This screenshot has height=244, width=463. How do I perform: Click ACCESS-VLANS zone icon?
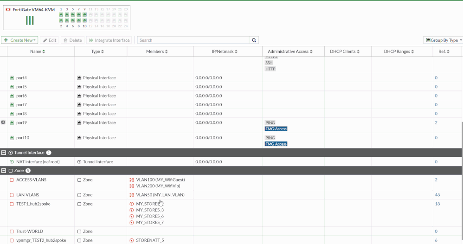pos(12,180)
